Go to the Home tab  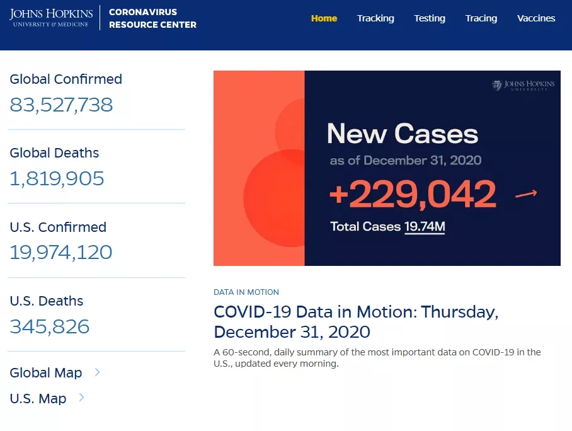324,18
